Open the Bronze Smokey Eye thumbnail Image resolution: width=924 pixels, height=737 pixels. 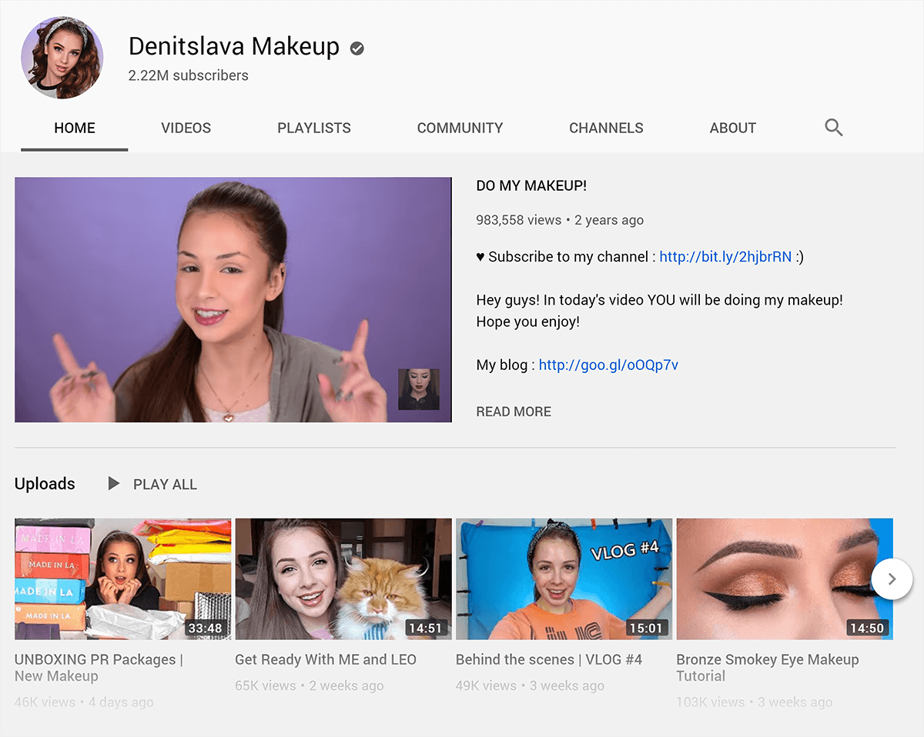pos(785,579)
